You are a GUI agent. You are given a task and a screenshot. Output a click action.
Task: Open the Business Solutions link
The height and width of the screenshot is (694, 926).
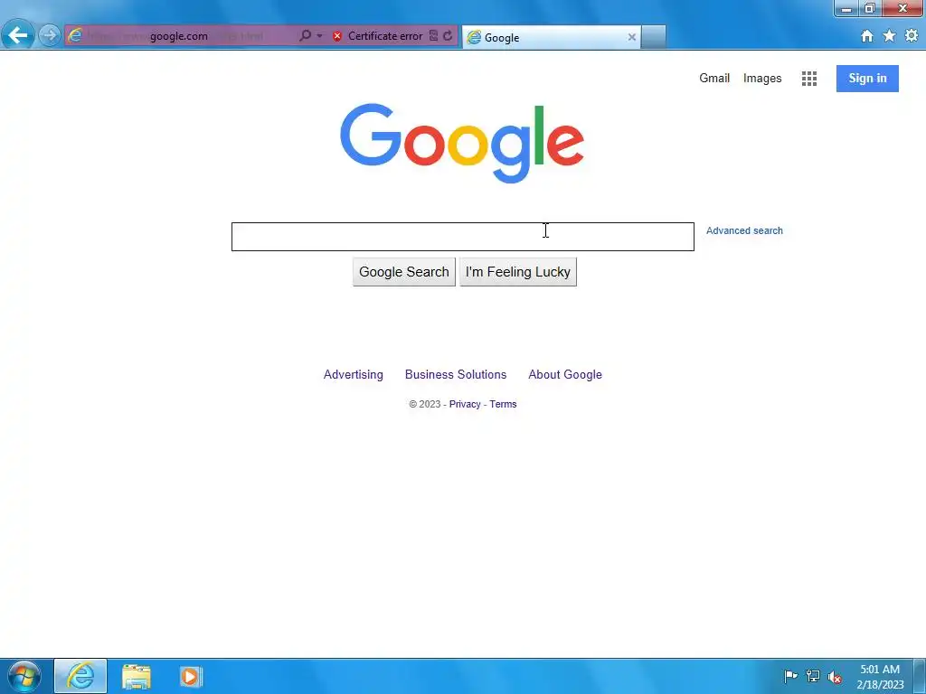click(456, 375)
